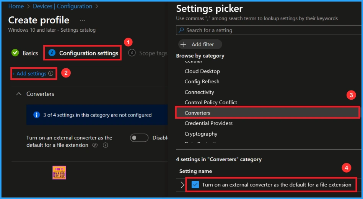Go to Devices | Configuration breadcrumb
The height and width of the screenshot is (199, 363).
click(x=62, y=6)
